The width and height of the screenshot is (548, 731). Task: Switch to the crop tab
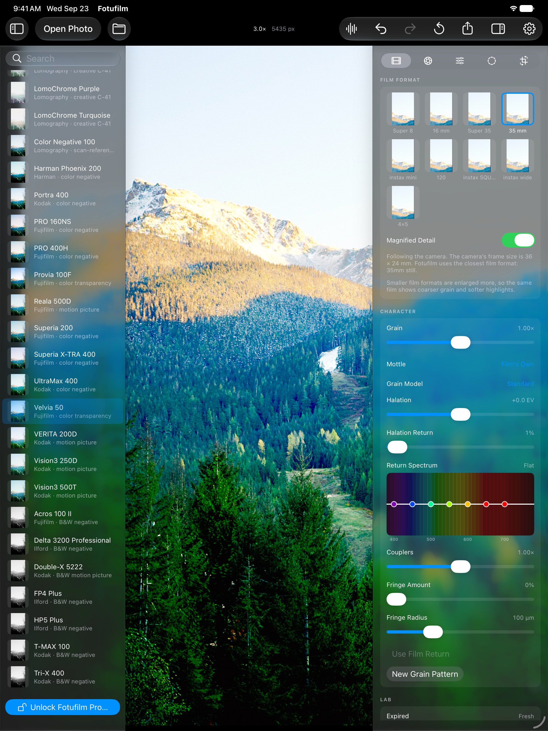pyautogui.click(x=524, y=61)
